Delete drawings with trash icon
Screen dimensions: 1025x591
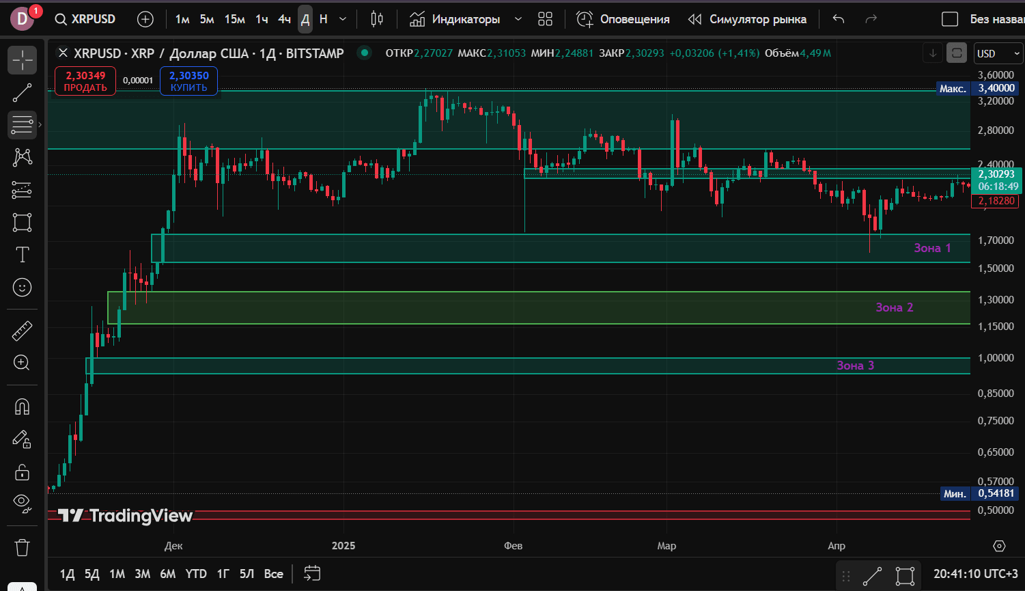click(22, 547)
